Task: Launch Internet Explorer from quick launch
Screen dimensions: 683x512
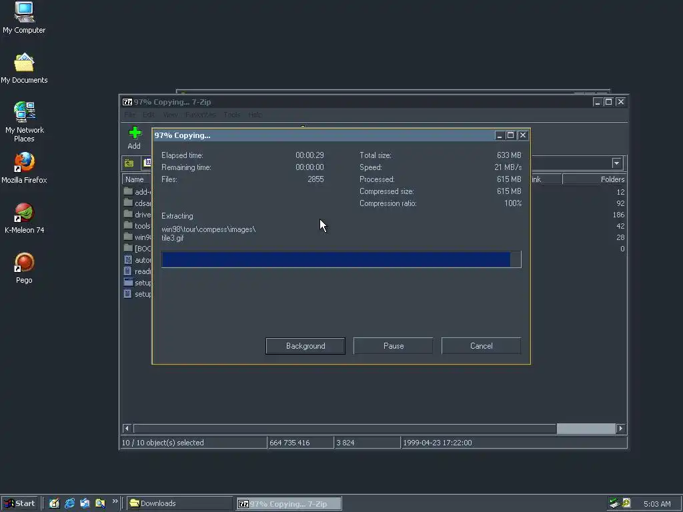Action: click(x=69, y=503)
